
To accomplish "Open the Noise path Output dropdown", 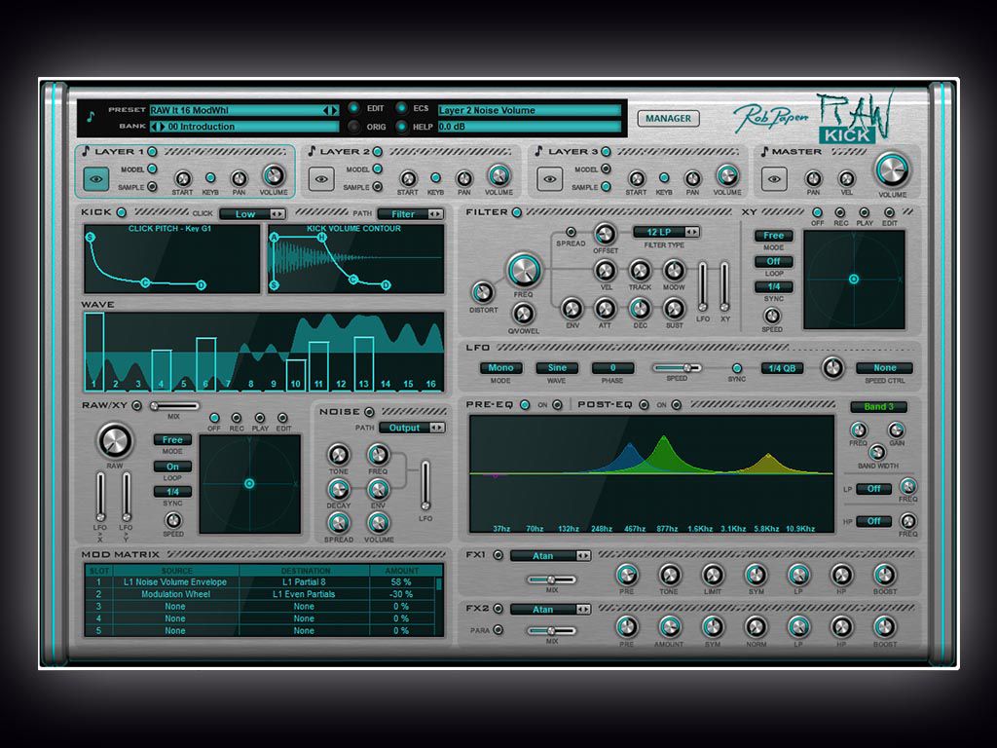I will coord(412,429).
